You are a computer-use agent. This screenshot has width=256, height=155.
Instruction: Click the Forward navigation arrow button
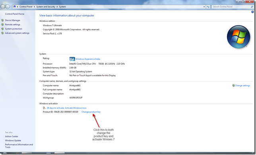[x=8, y=7]
